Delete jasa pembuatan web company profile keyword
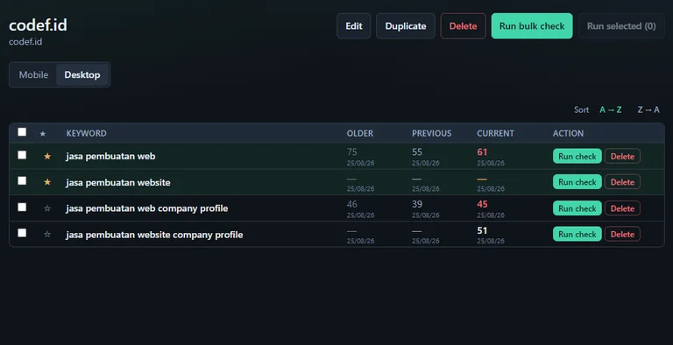This screenshot has height=345, width=673. 622,208
